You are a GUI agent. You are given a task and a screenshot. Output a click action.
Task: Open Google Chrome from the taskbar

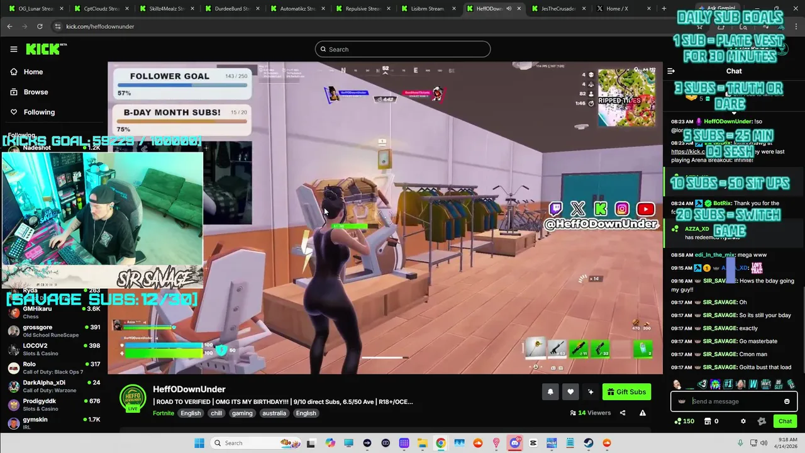[441, 443]
